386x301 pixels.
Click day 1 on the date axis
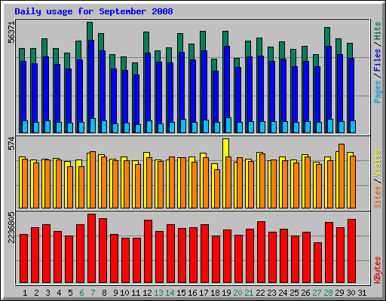[25, 293]
